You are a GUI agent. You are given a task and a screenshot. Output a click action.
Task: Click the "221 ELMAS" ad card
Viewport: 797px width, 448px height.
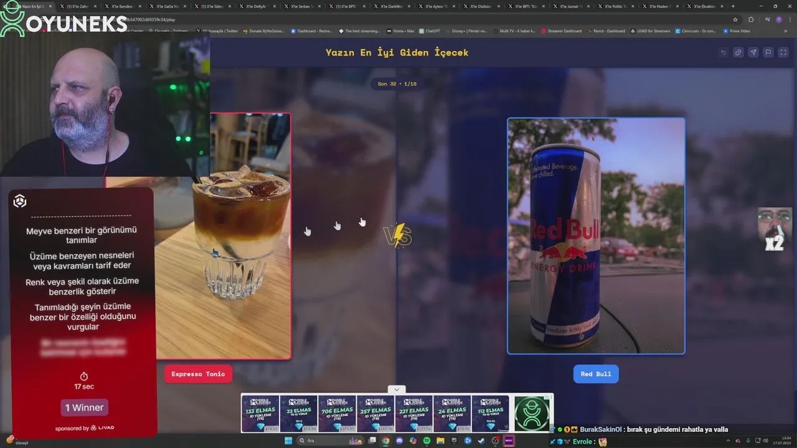tap(413, 414)
